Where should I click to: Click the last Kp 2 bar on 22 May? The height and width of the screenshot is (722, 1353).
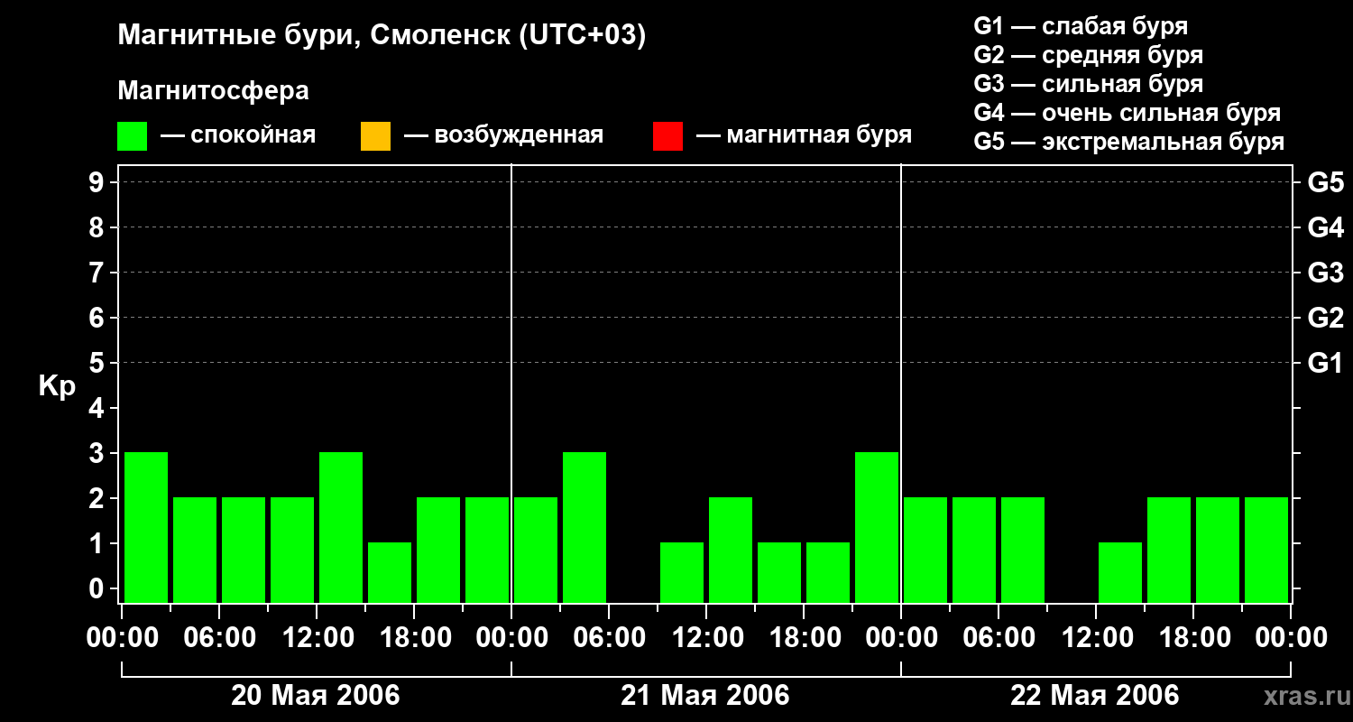(x=1266, y=550)
